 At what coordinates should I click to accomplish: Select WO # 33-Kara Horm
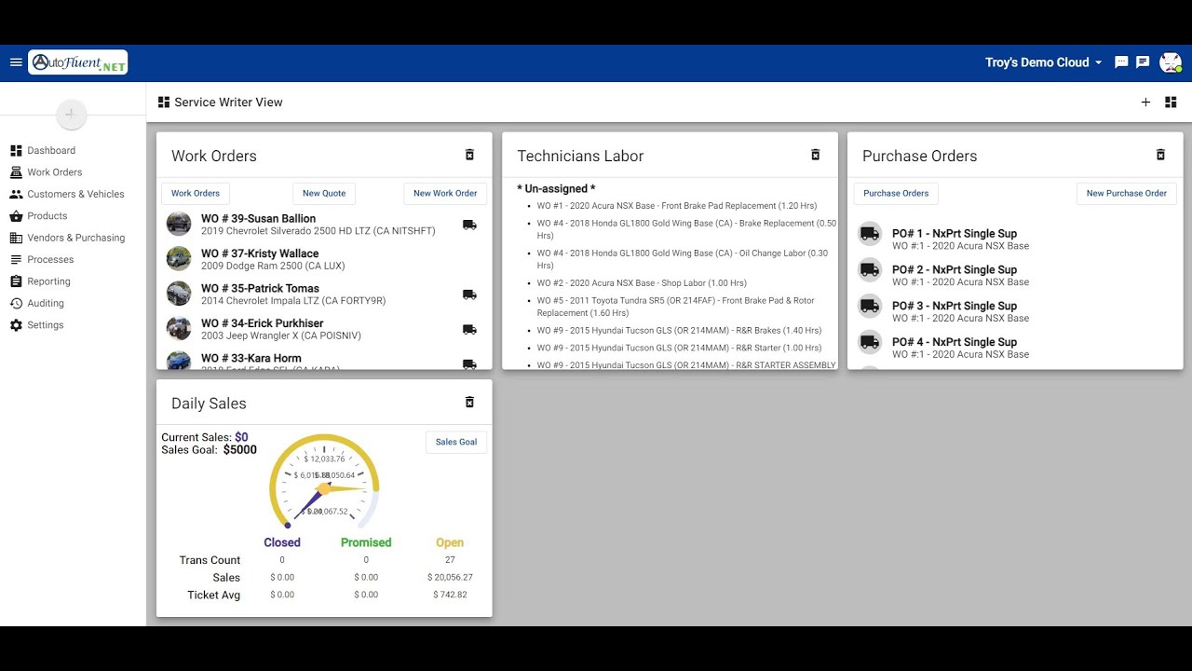[251, 359]
